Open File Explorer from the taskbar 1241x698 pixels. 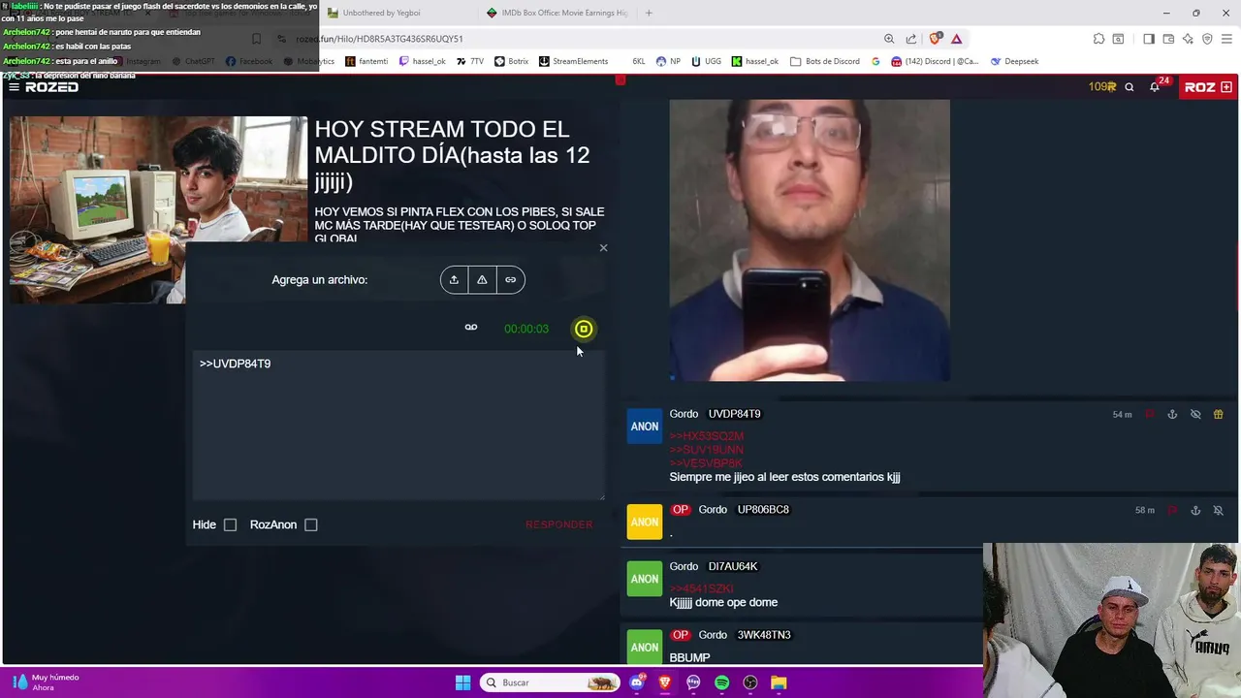click(779, 682)
